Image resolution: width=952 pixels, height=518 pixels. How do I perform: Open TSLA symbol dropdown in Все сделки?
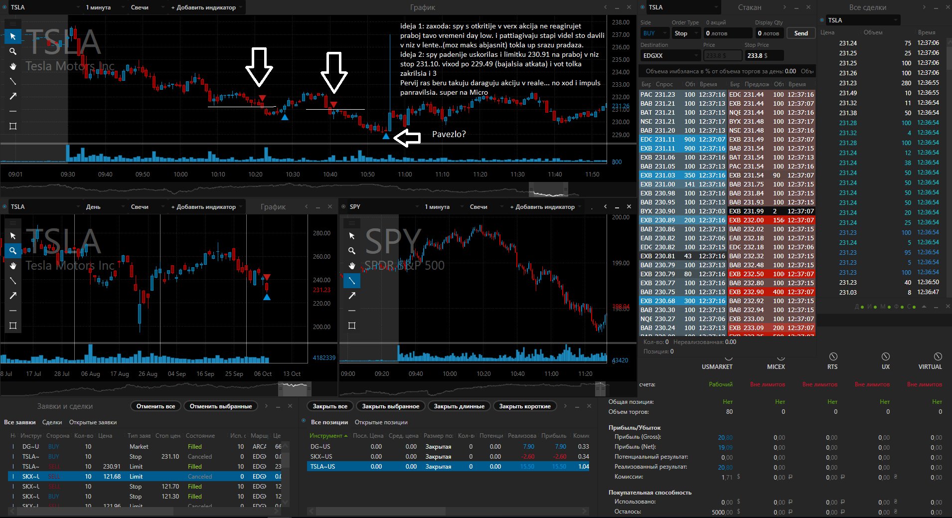[x=863, y=20]
